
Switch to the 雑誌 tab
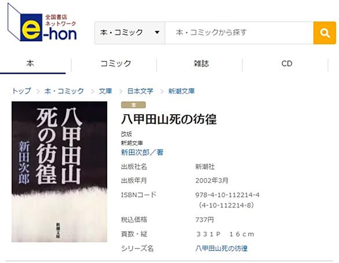pos(201,64)
